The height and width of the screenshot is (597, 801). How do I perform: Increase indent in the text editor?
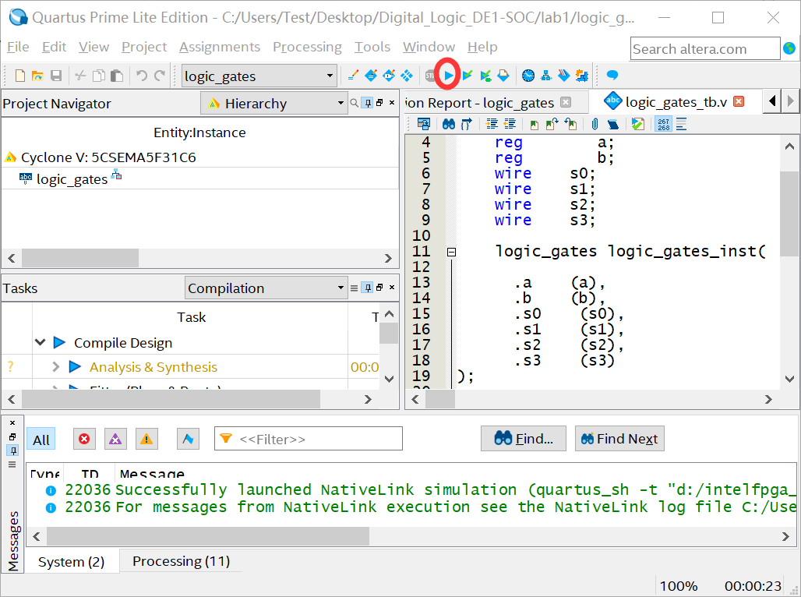(492, 124)
